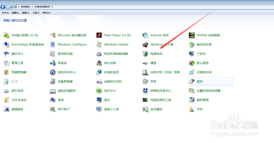Open 字体 fonts folder icon

(192, 109)
